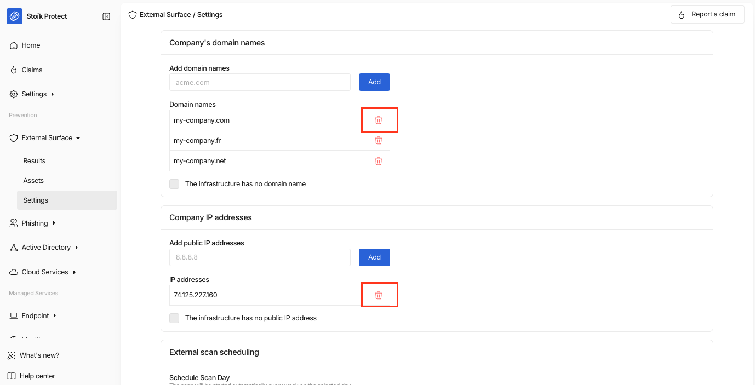Delete IP address 74.125.227.160
This screenshot has height=385, width=755.
pyautogui.click(x=379, y=295)
